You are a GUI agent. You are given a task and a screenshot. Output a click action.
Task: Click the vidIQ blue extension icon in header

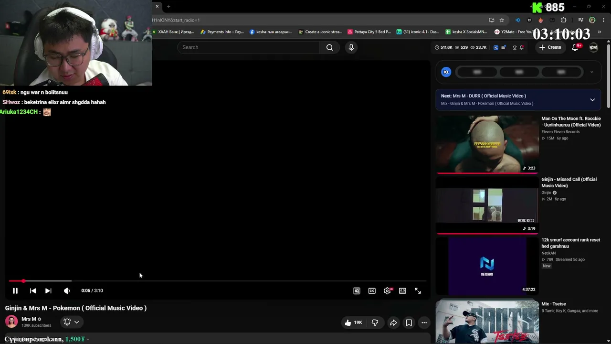(x=495, y=47)
